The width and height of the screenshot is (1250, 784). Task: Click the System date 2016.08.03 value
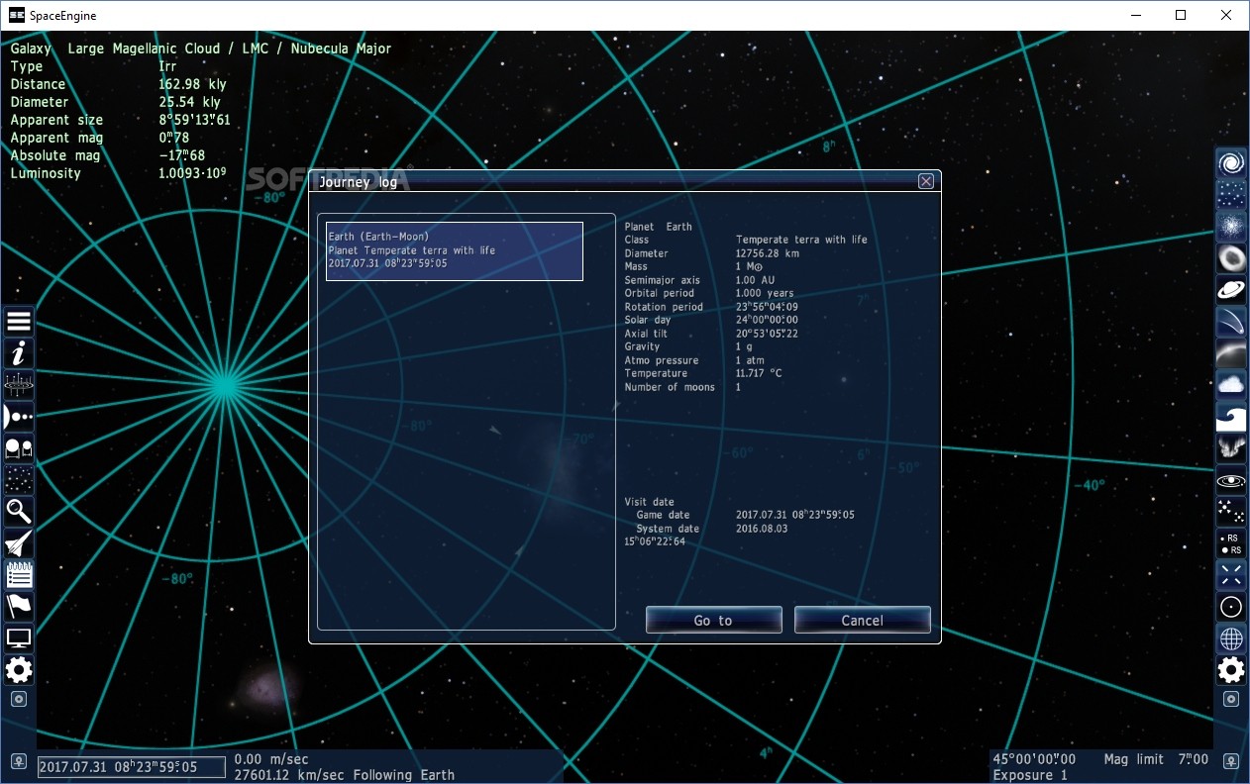pyautogui.click(x=764, y=529)
